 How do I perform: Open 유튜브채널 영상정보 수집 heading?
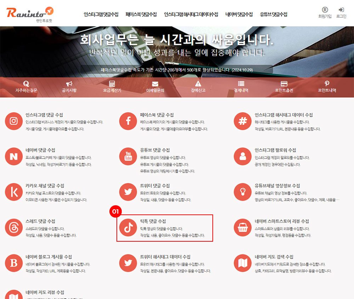pos(277,186)
